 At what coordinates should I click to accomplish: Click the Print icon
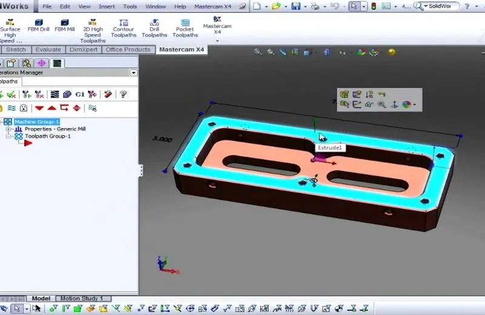315,6
